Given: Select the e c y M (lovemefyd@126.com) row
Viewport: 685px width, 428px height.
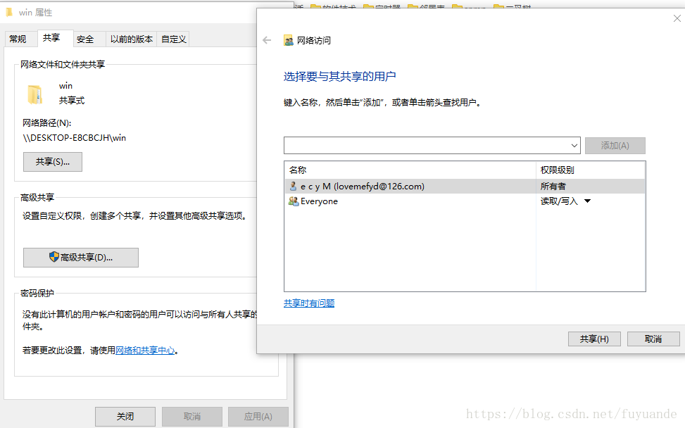Looking at the screenshot, I should click(x=465, y=186).
